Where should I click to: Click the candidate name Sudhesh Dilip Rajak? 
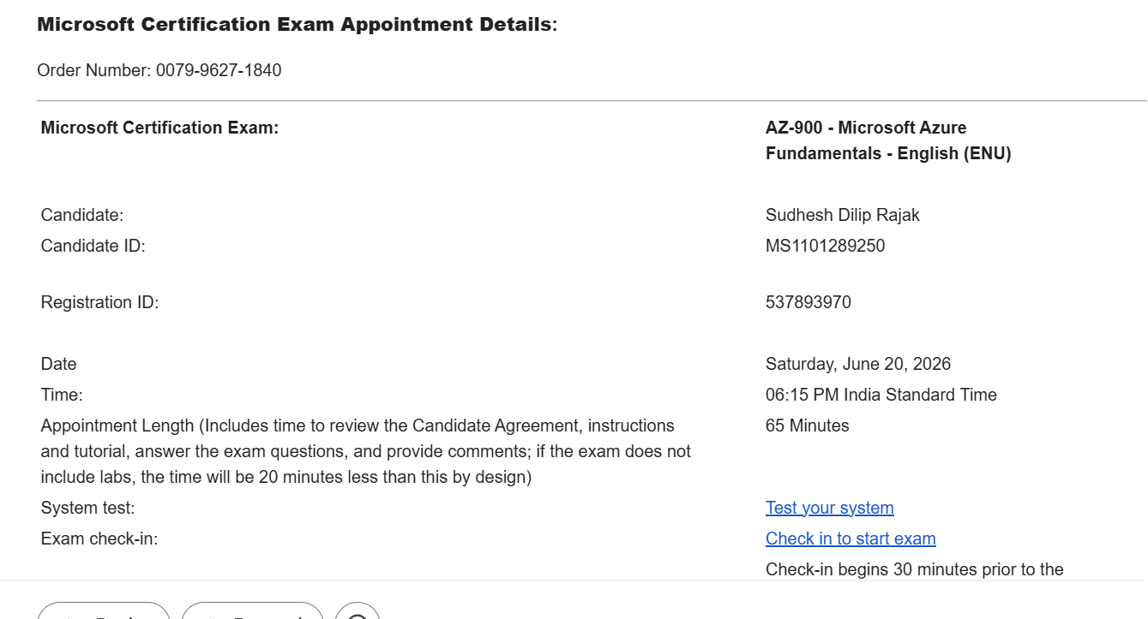[842, 215]
